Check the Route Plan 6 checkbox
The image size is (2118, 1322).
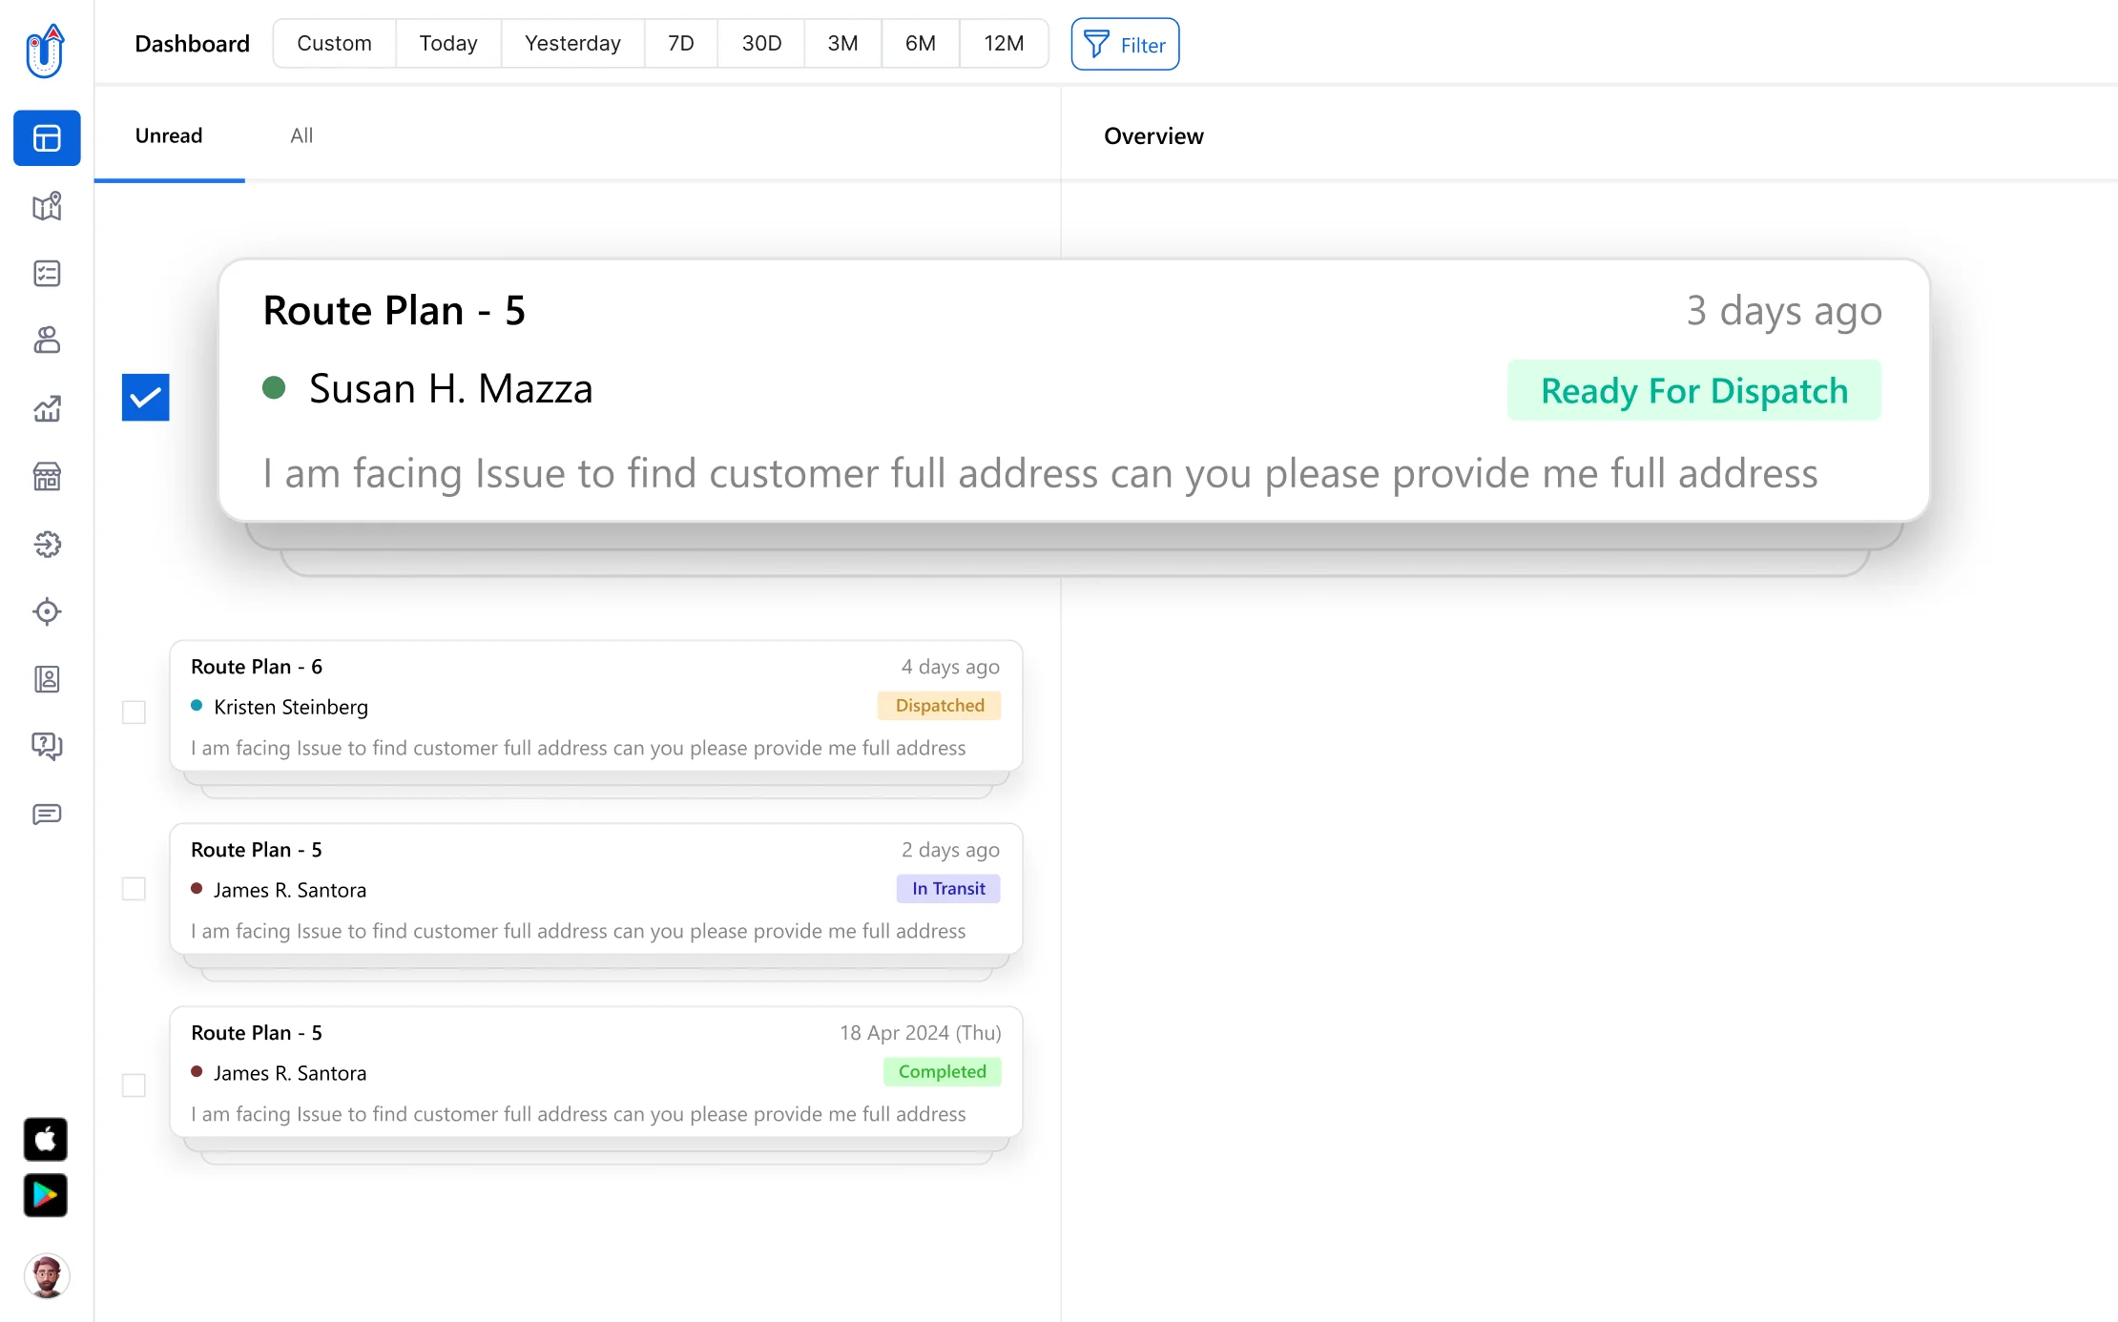(134, 712)
